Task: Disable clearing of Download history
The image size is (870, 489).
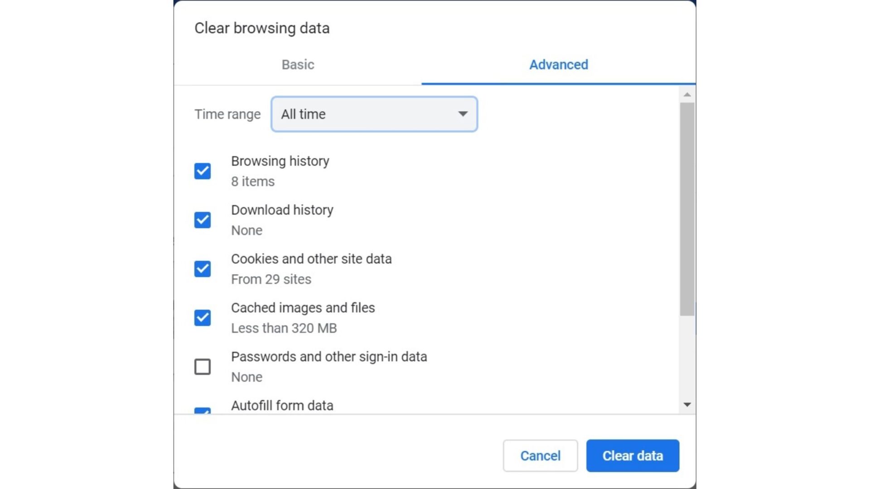Action: [202, 220]
